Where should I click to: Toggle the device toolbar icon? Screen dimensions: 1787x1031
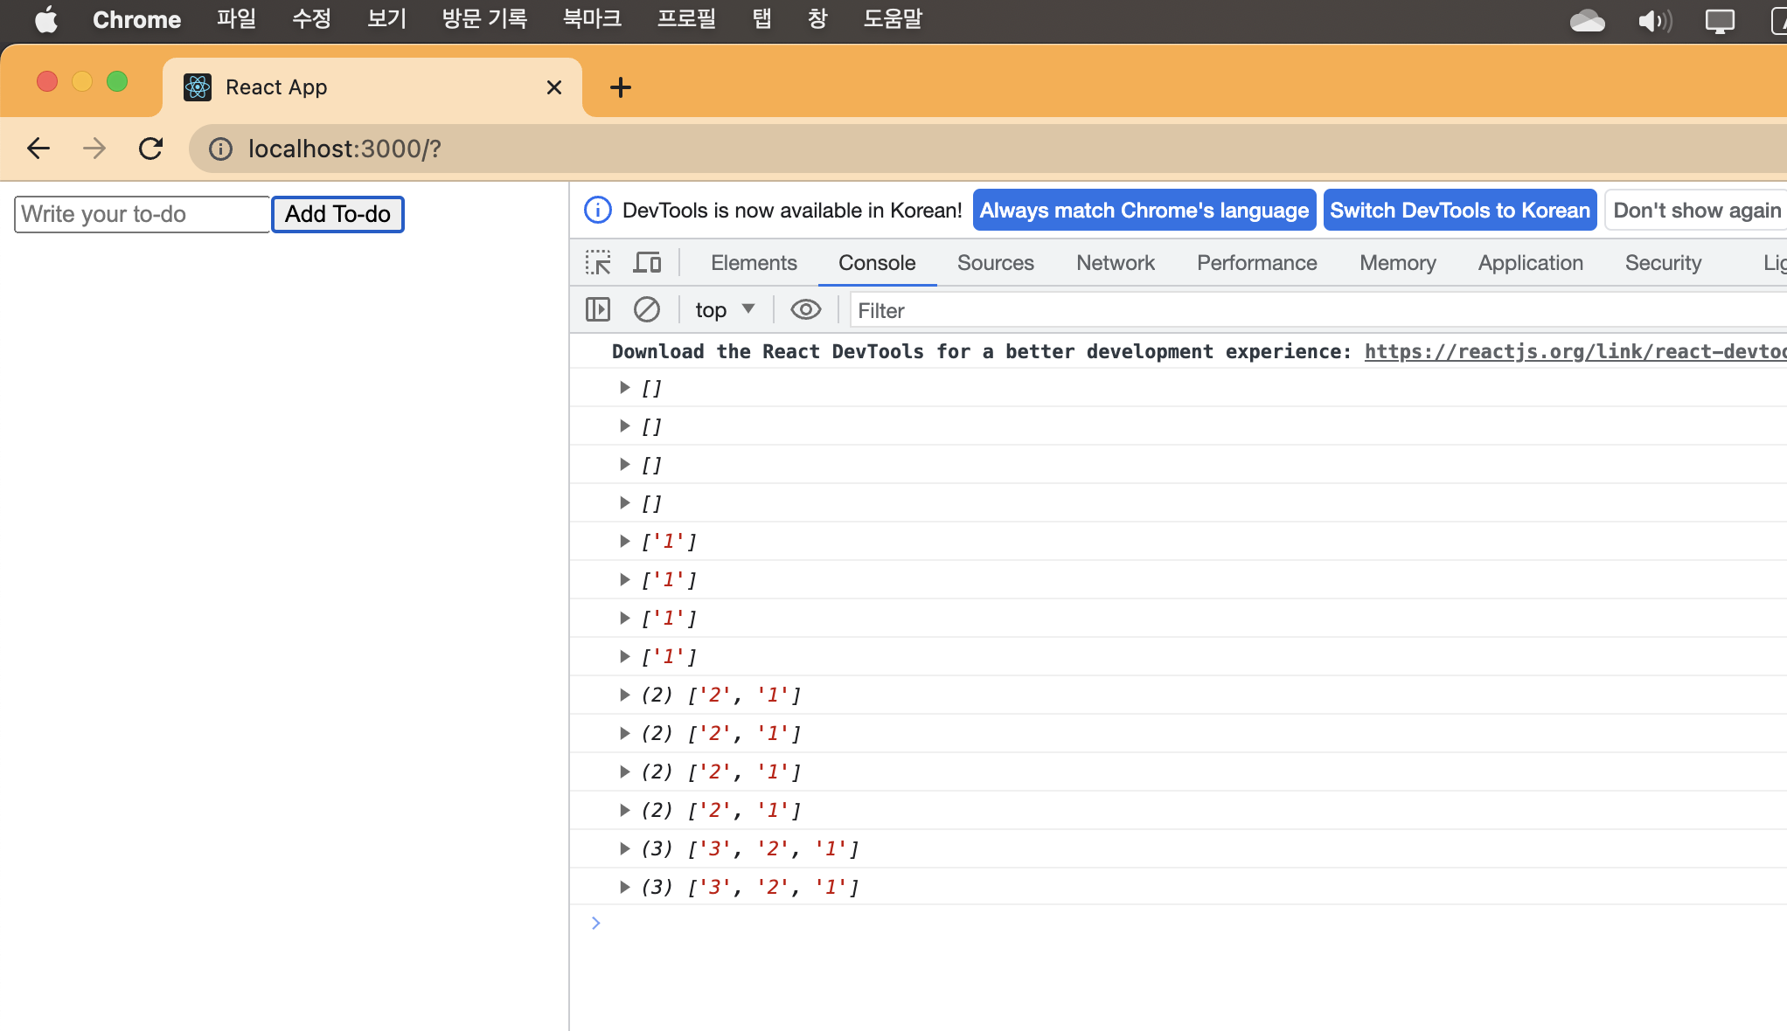647,262
